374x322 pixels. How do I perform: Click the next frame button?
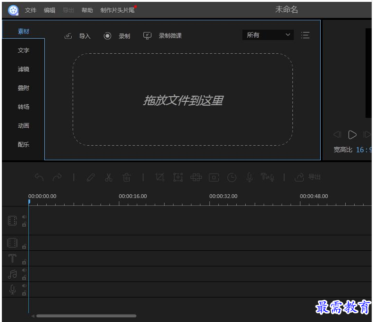pos(367,134)
